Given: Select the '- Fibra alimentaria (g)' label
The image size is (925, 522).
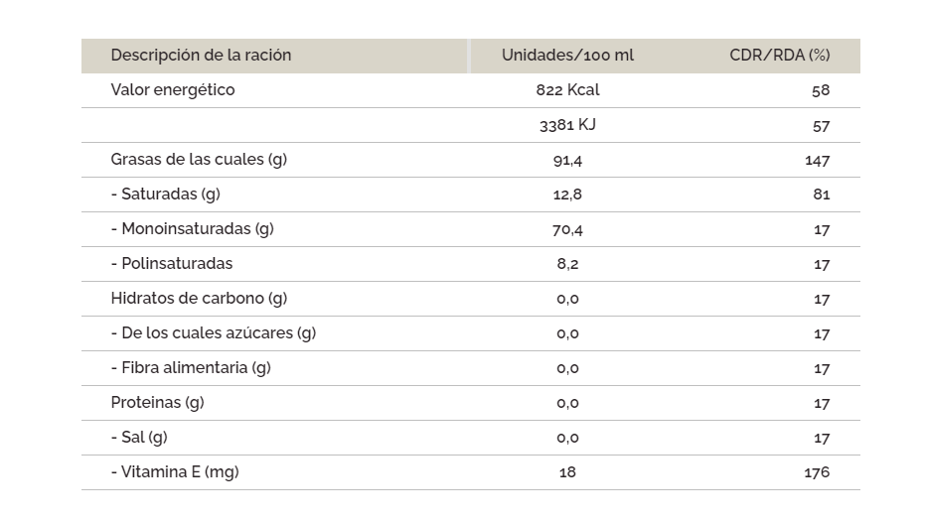Looking at the screenshot, I should coord(190,368).
